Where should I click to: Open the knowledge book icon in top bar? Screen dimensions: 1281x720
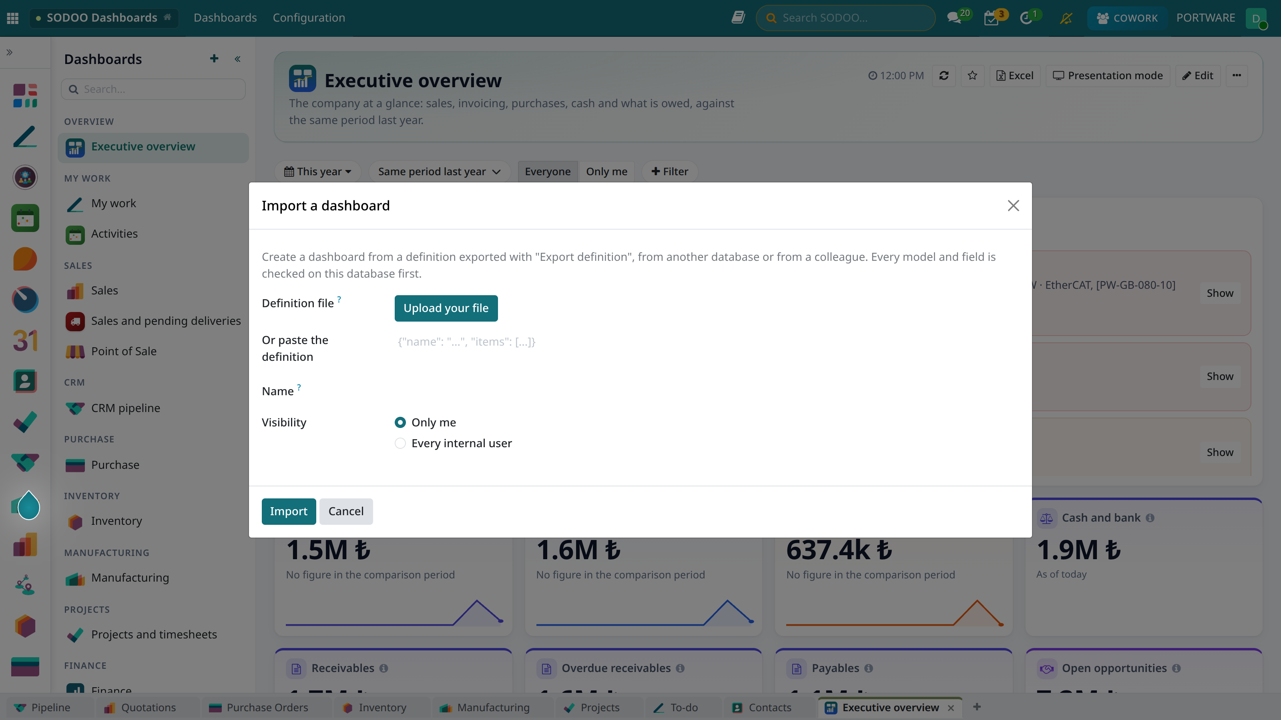(x=738, y=18)
